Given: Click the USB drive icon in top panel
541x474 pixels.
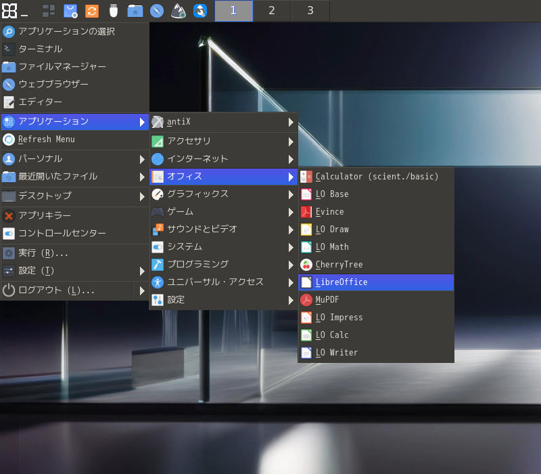Looking at the screenshot, I should (114, 11).
